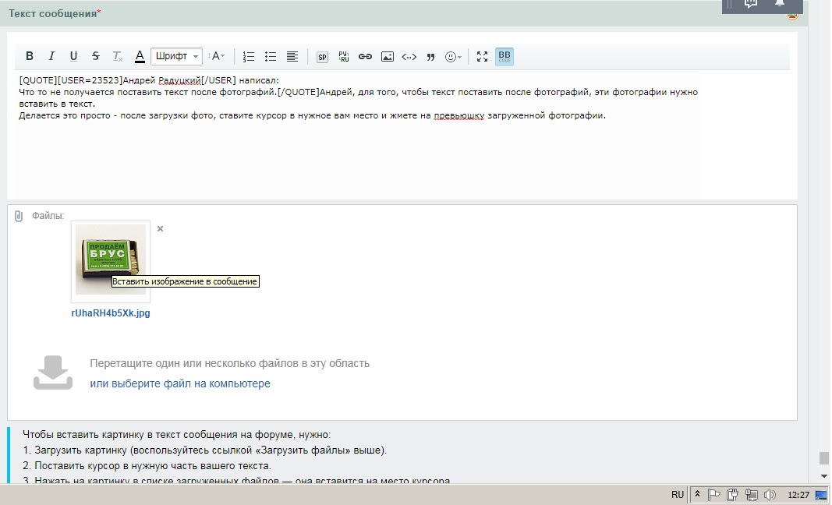The height and width of the screenshot is (505, 832).
Task: Click 'или выберите файл на компьютере' link
Action: coord(180,383)
